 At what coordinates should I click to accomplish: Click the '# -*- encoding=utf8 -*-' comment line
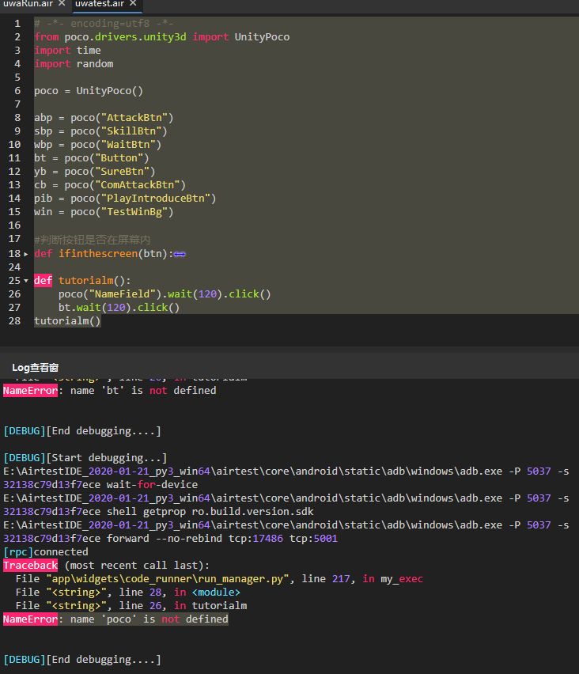coord(104,23)
